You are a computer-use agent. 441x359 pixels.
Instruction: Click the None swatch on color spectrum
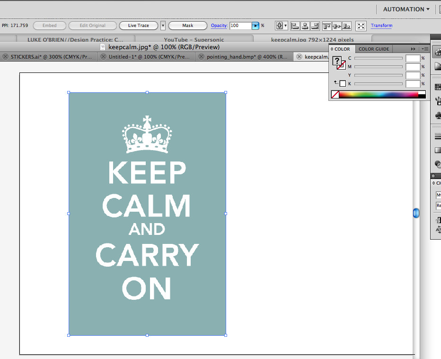(335, 95)
